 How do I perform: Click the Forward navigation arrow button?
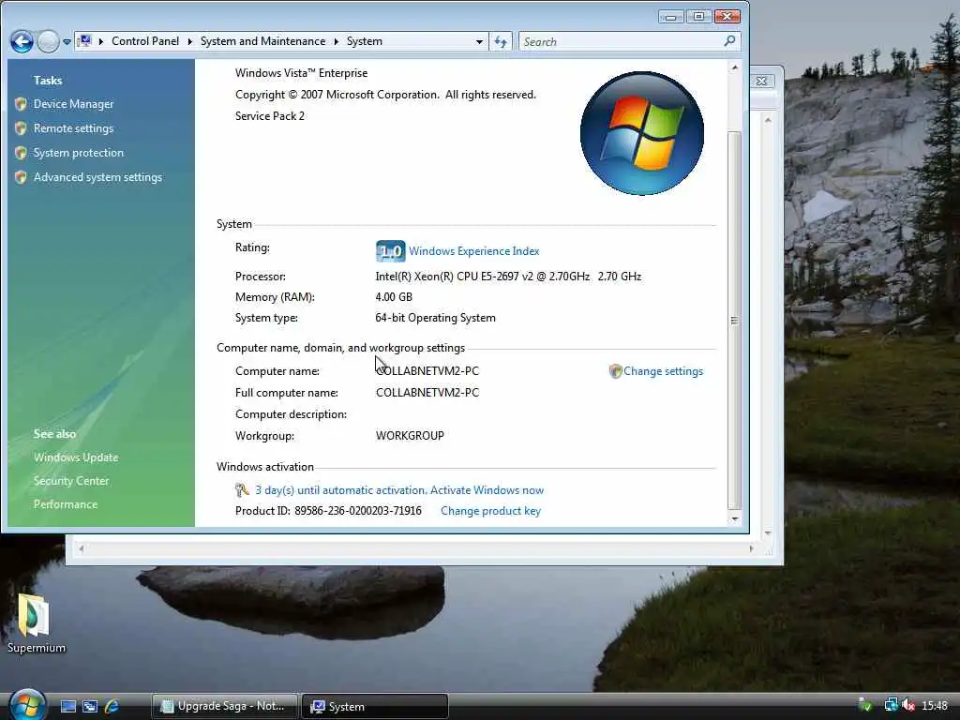(48, 41)
